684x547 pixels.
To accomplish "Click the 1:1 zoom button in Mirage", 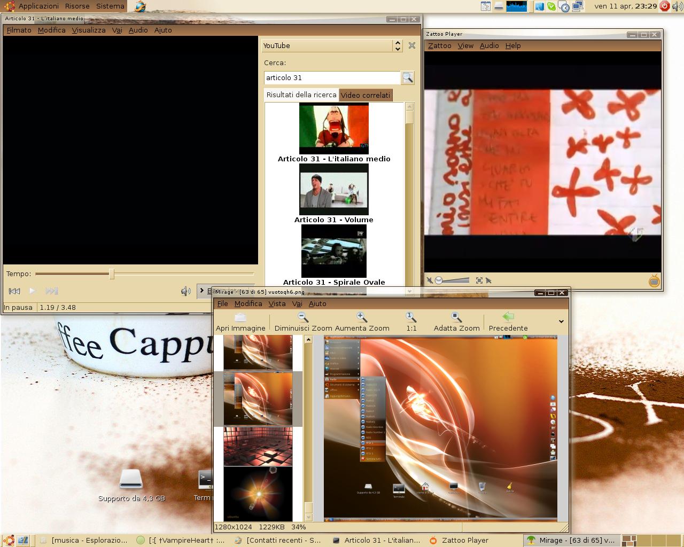I will (x=411, y=323).
